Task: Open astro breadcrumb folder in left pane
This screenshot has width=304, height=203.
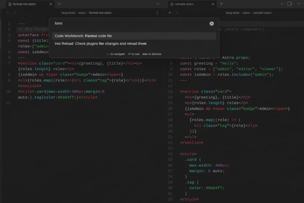Action: coord(82,13)
